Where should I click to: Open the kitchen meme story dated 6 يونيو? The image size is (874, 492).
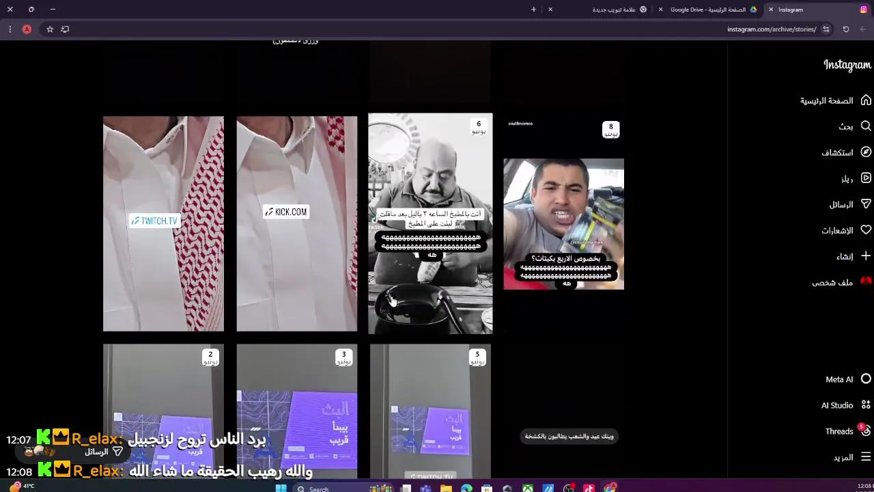click(x=430, y=223)
